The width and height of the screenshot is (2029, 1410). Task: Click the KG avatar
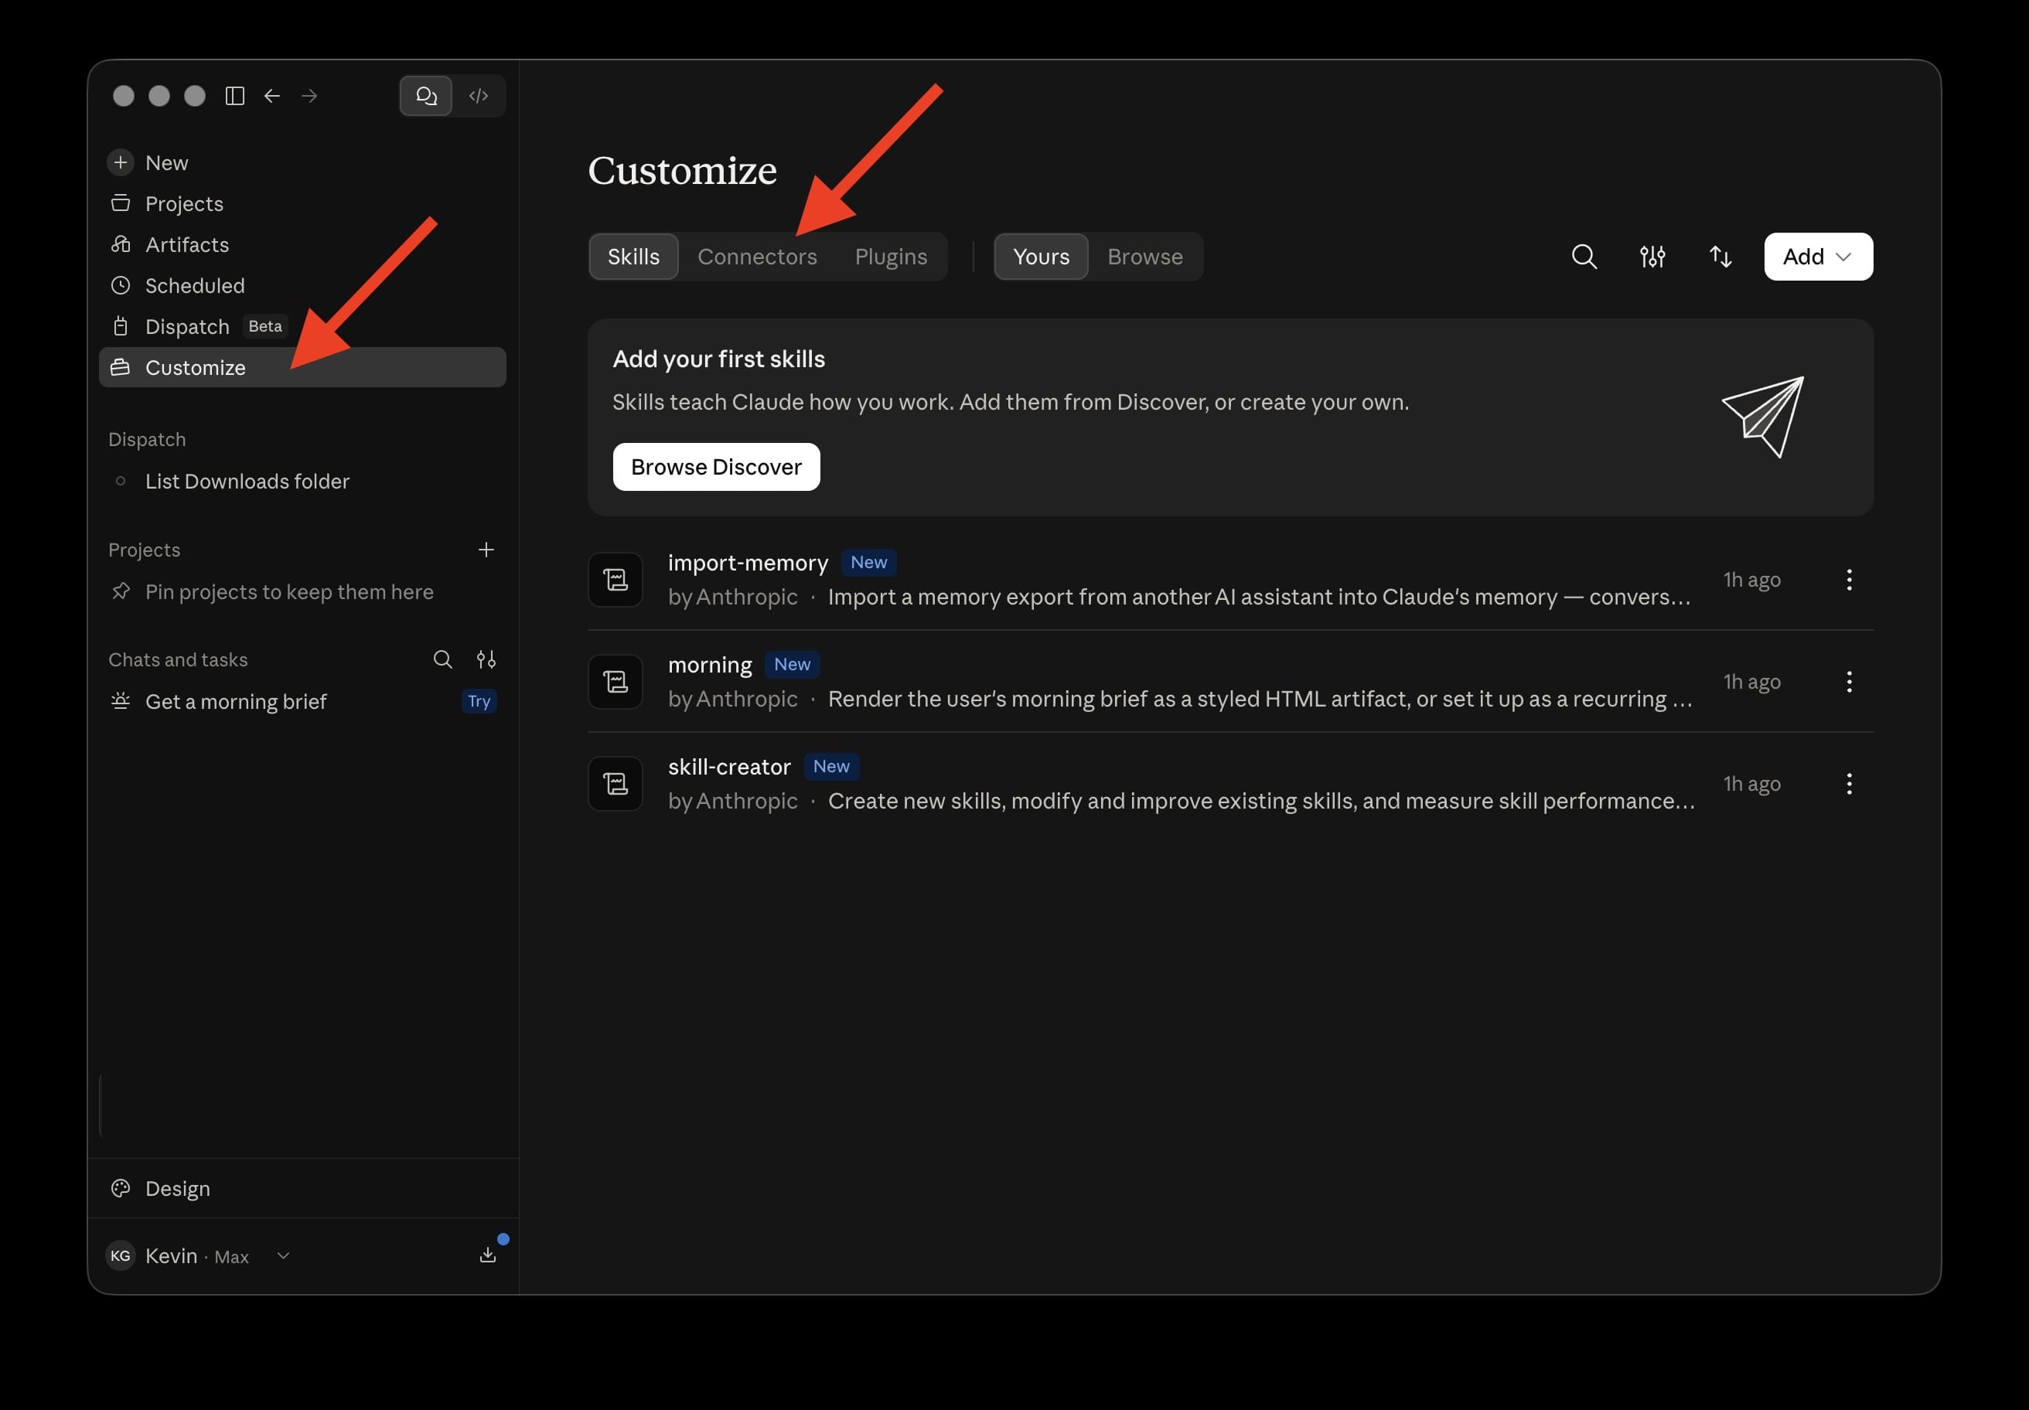[121, 1255]
